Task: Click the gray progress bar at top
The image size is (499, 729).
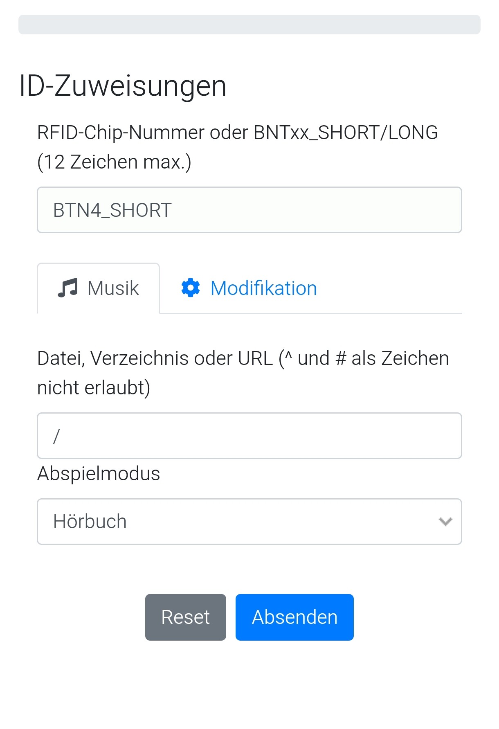Action: click(x=249, y=25)
